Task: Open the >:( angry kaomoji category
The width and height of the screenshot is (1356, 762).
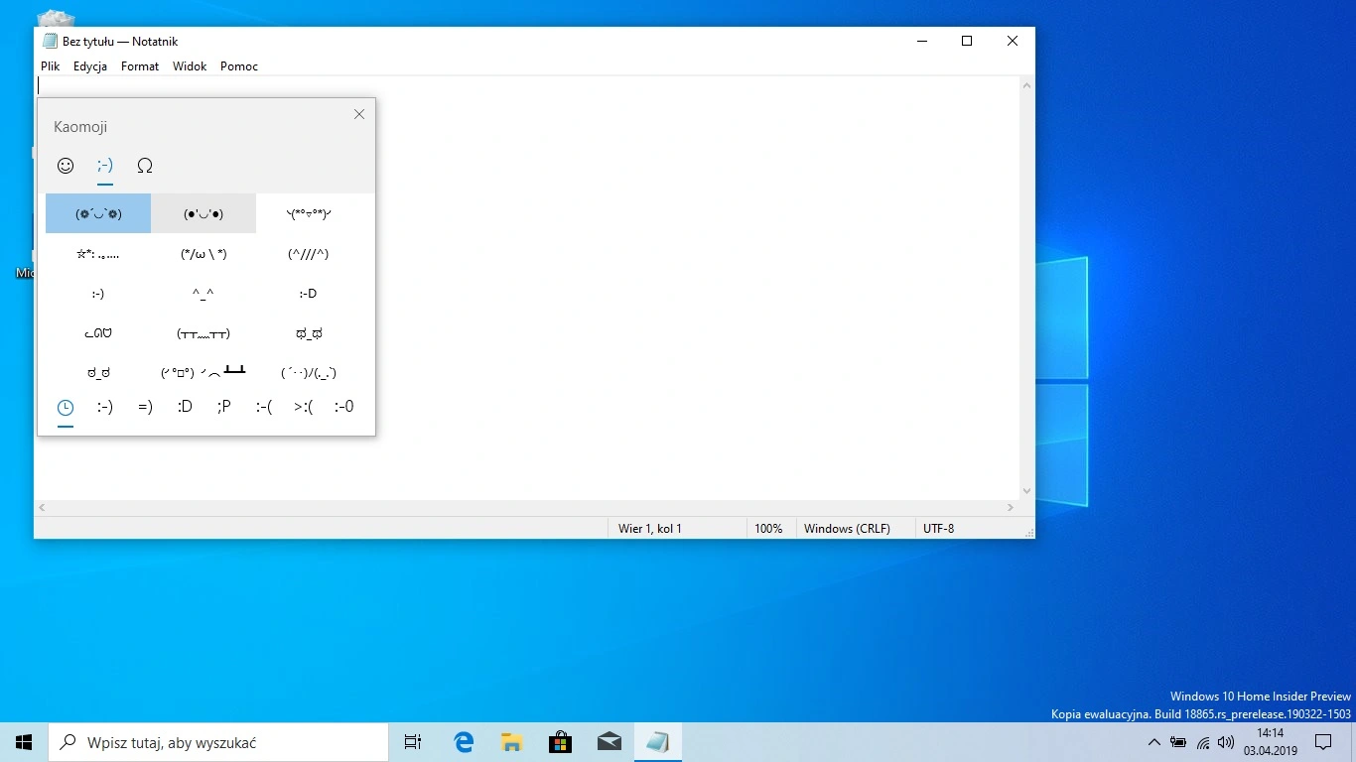Action: click(304, 407)
